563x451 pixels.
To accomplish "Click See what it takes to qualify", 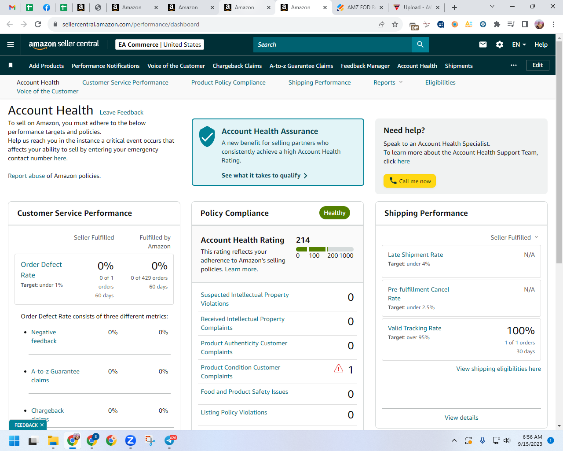I will [x=264, y=175].
